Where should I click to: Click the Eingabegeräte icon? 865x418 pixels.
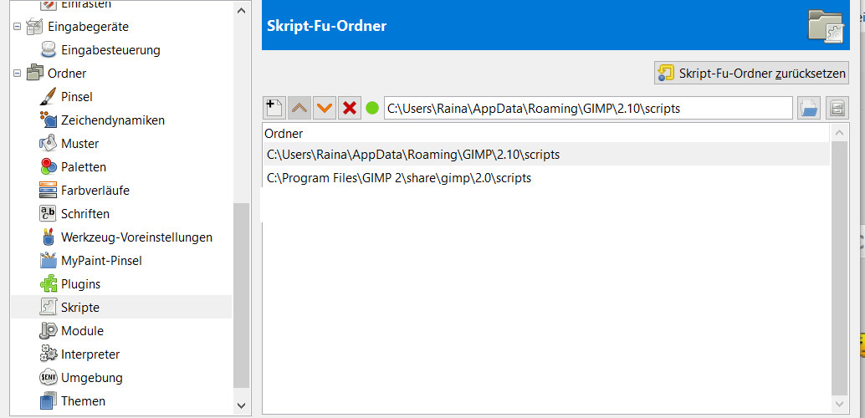(34, 27)
